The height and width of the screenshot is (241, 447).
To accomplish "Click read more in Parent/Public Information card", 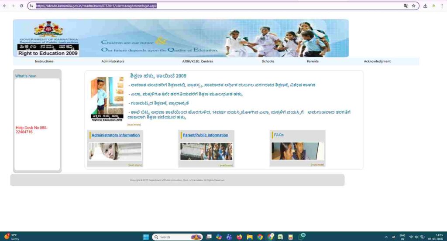I will pos(226,165).
